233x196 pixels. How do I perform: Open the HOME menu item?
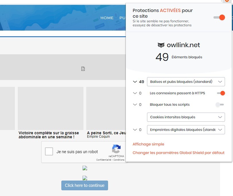(107, 18)
